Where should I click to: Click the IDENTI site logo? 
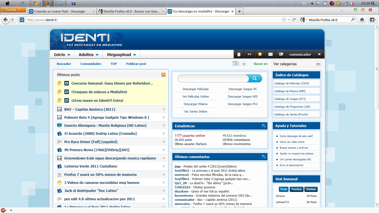[92, 39]
